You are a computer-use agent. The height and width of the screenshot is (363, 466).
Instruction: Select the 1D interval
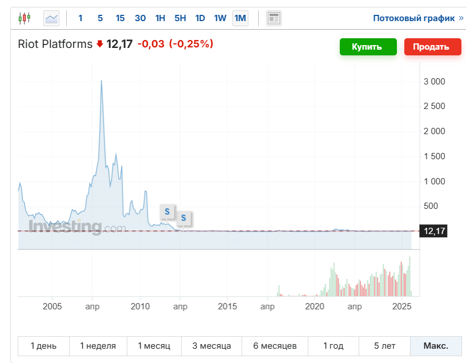(x=200, y=18)
